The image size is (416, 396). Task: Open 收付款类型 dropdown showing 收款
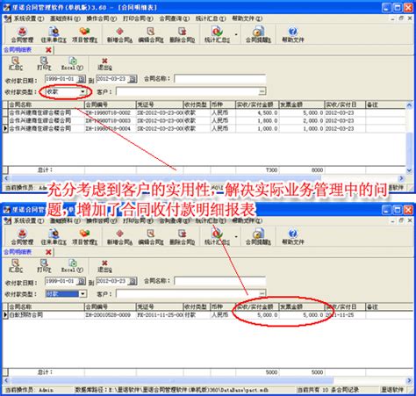click(82, 92)
